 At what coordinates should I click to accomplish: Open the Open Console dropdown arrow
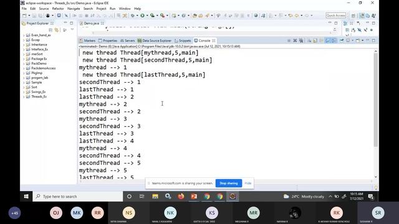point(363,40)
